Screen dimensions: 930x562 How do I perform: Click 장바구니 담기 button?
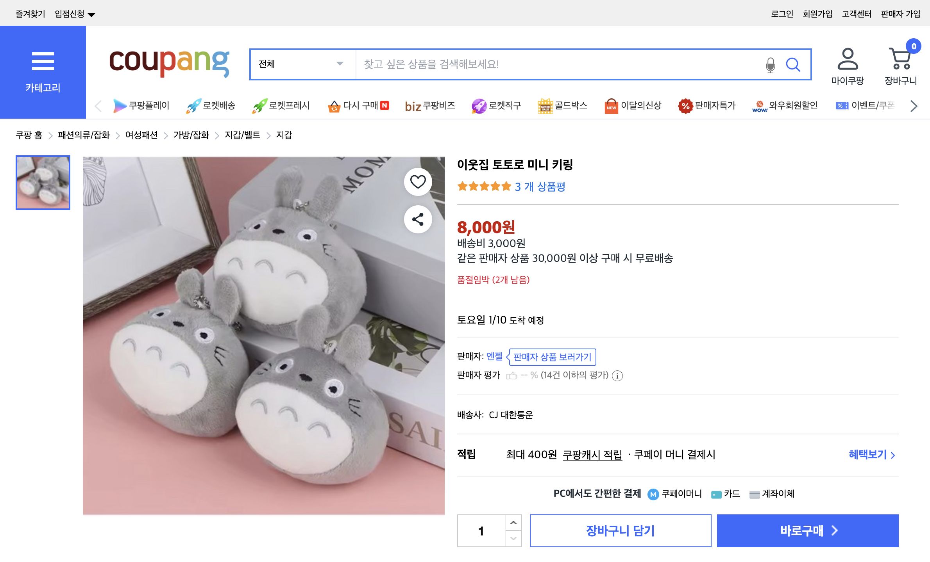[x=620, y=530]
